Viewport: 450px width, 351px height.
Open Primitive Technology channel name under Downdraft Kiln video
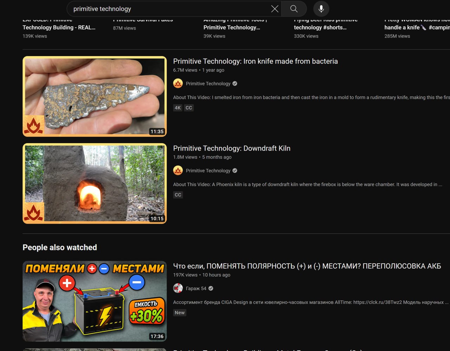208,171
